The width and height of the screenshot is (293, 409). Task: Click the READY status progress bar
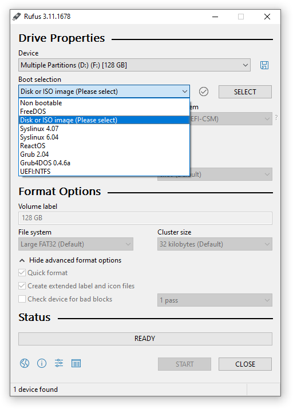[x=145, y=339]
